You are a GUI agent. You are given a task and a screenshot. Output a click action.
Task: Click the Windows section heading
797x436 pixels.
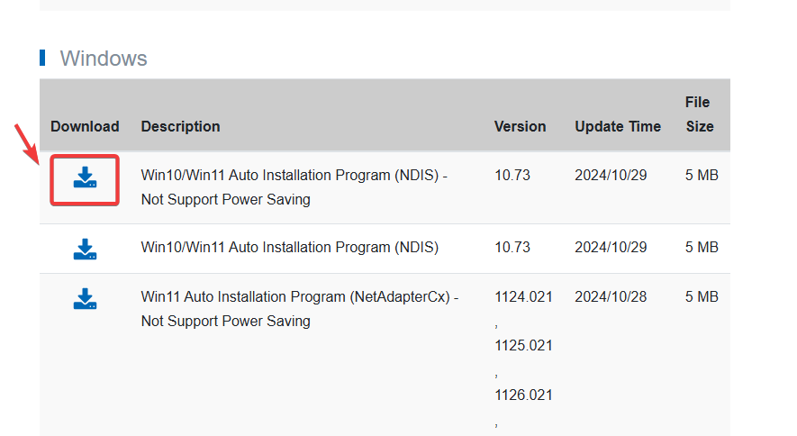pyautogui.click(x=104, y=59)
